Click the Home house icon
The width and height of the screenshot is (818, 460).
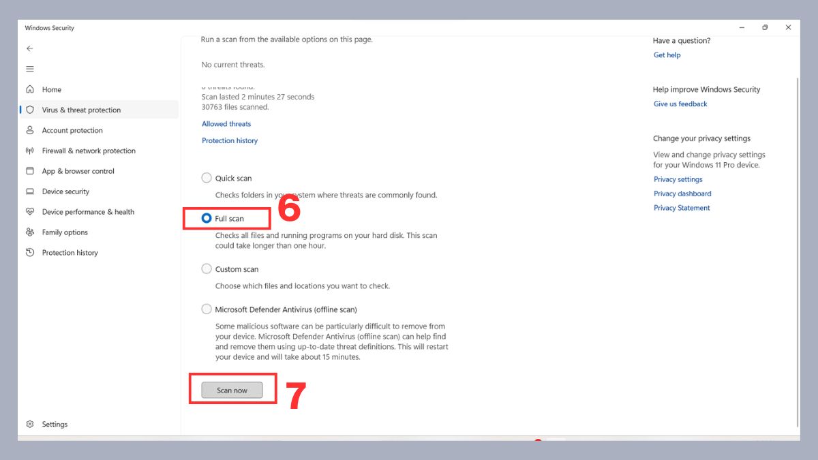[30, 89]
